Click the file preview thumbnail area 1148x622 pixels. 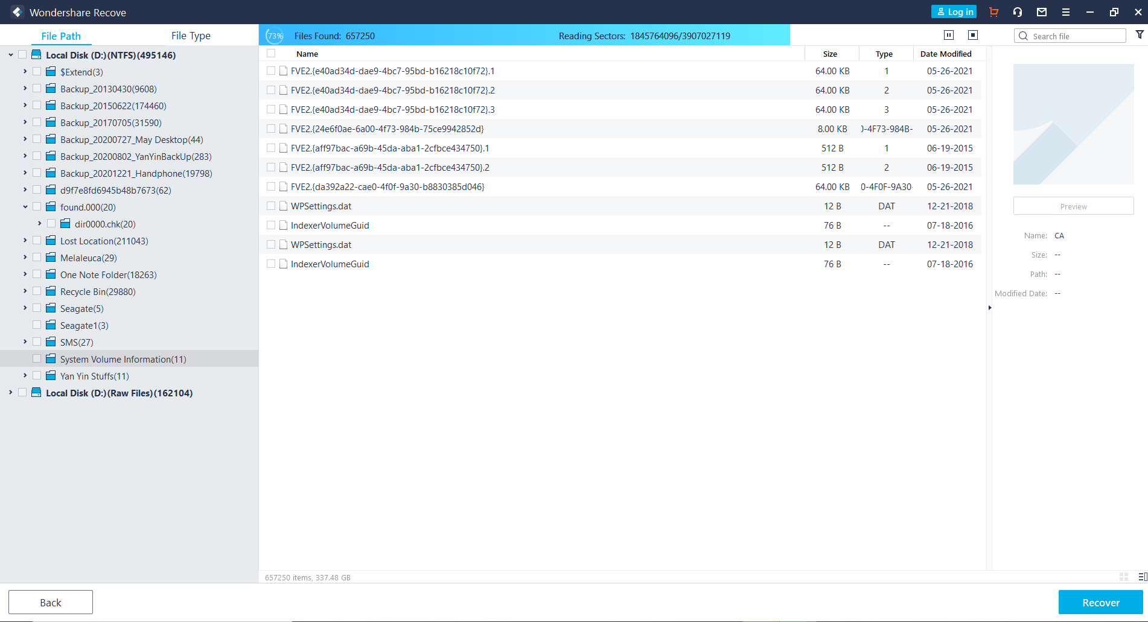coord(1073,124)
